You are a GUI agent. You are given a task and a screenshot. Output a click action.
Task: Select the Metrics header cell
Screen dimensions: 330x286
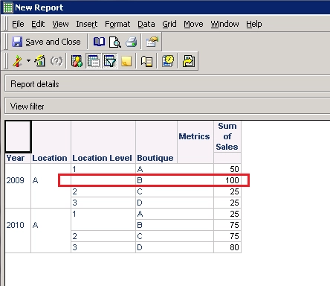point(195,136)
